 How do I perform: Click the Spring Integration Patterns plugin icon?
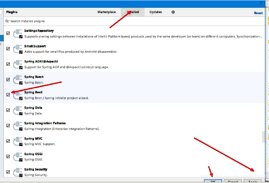(x=18, y=126)
